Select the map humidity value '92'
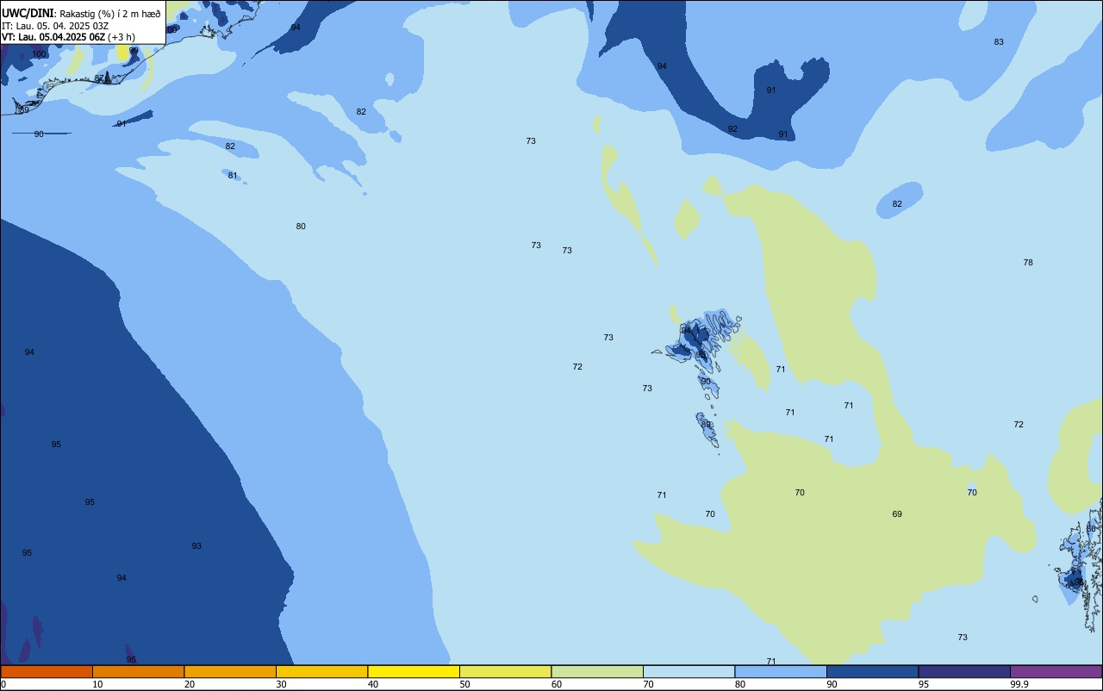1103x691 pixels. [x=732, y=129]
